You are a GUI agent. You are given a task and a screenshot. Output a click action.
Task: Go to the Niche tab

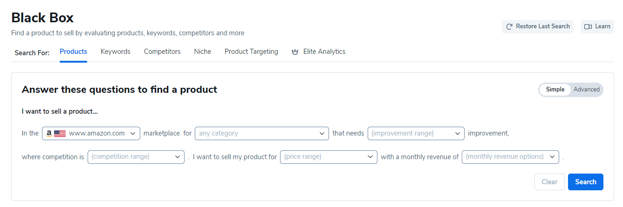203,52
